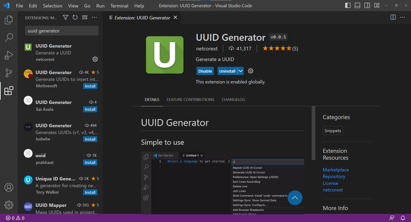
Task: Open the Selection menu
Action: [53, 6]
